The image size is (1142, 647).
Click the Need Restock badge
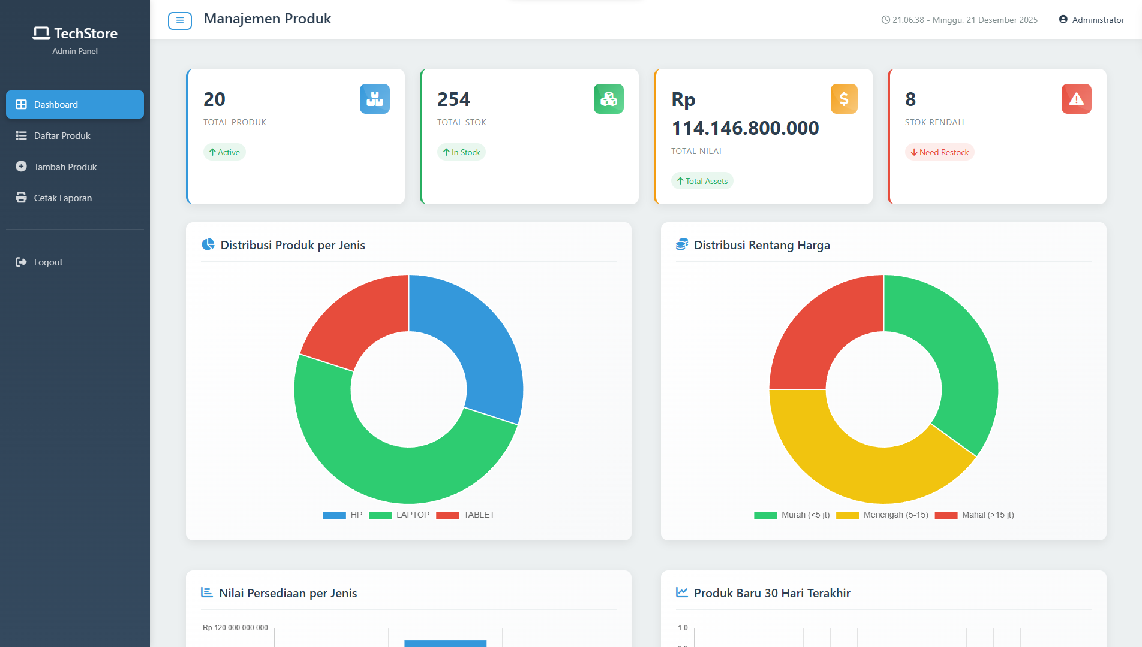click(x=939, y=152)
